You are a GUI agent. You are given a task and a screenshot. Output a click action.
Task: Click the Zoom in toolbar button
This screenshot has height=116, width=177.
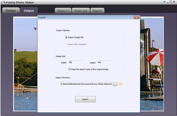(x=63, y=11)
